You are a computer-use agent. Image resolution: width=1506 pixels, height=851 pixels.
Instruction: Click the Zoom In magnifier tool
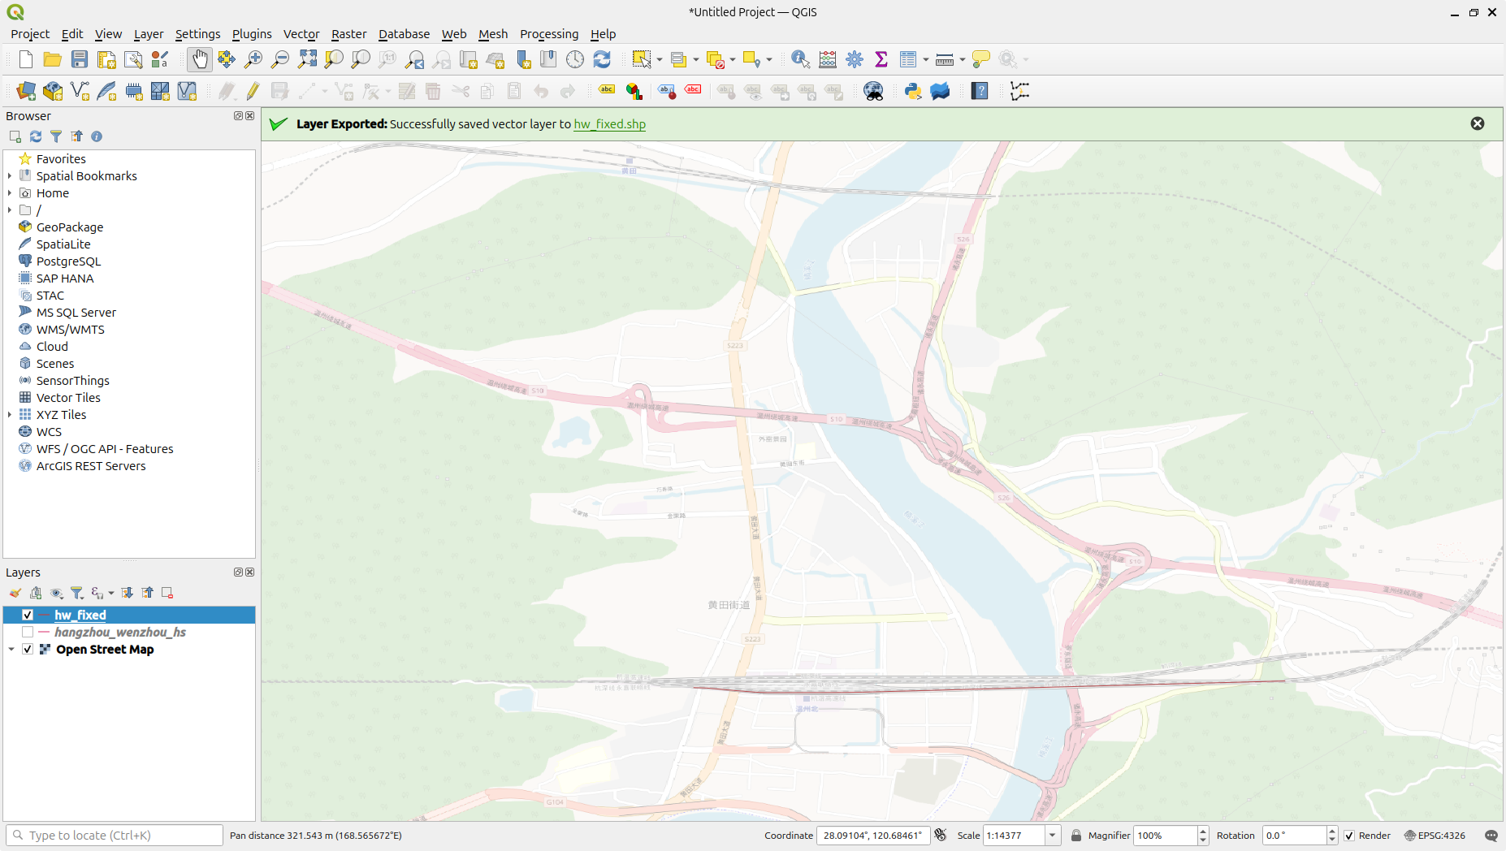point(253,59)
